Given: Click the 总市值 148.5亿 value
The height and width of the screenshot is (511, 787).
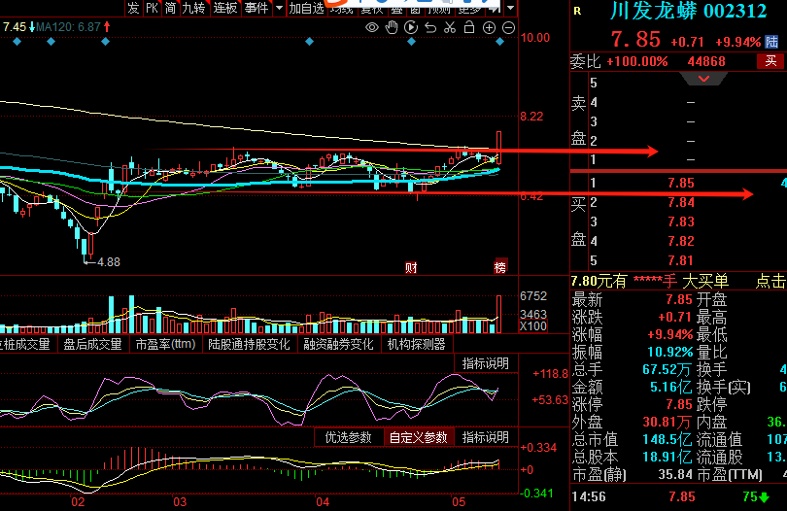Looking at the screenshot, I should click(x=667, y=440).
